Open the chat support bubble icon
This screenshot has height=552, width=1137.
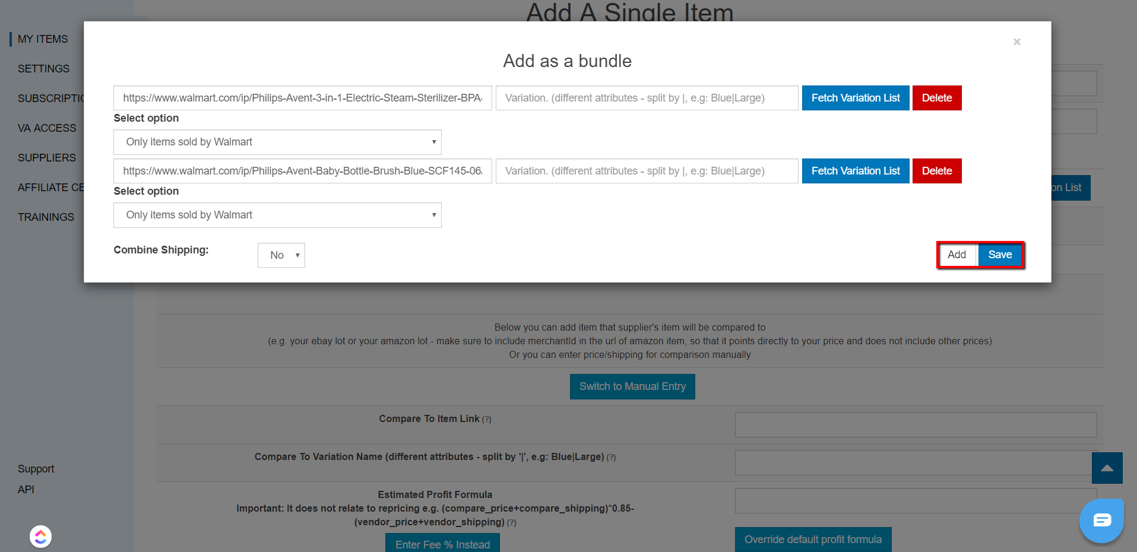click(1102, 521)
